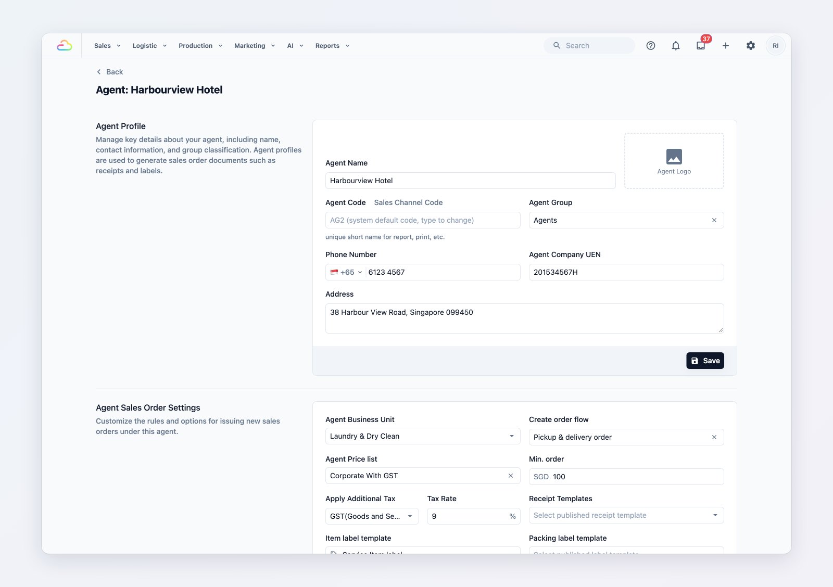Open Agent Business Unit Laundry & Dry Clean dropdown
This screenshot has width=833, height=587.
click(423, 436)
